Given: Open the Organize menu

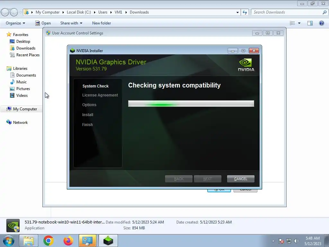Looking at the screenshot, I should [x=15, y=23].
